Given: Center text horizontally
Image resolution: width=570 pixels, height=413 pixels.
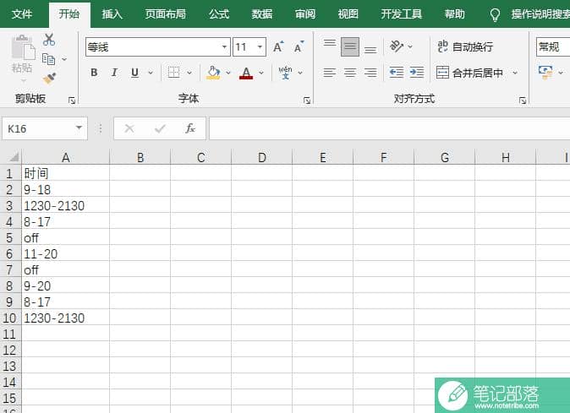Looking at the screenshot, I should point(350,73).
